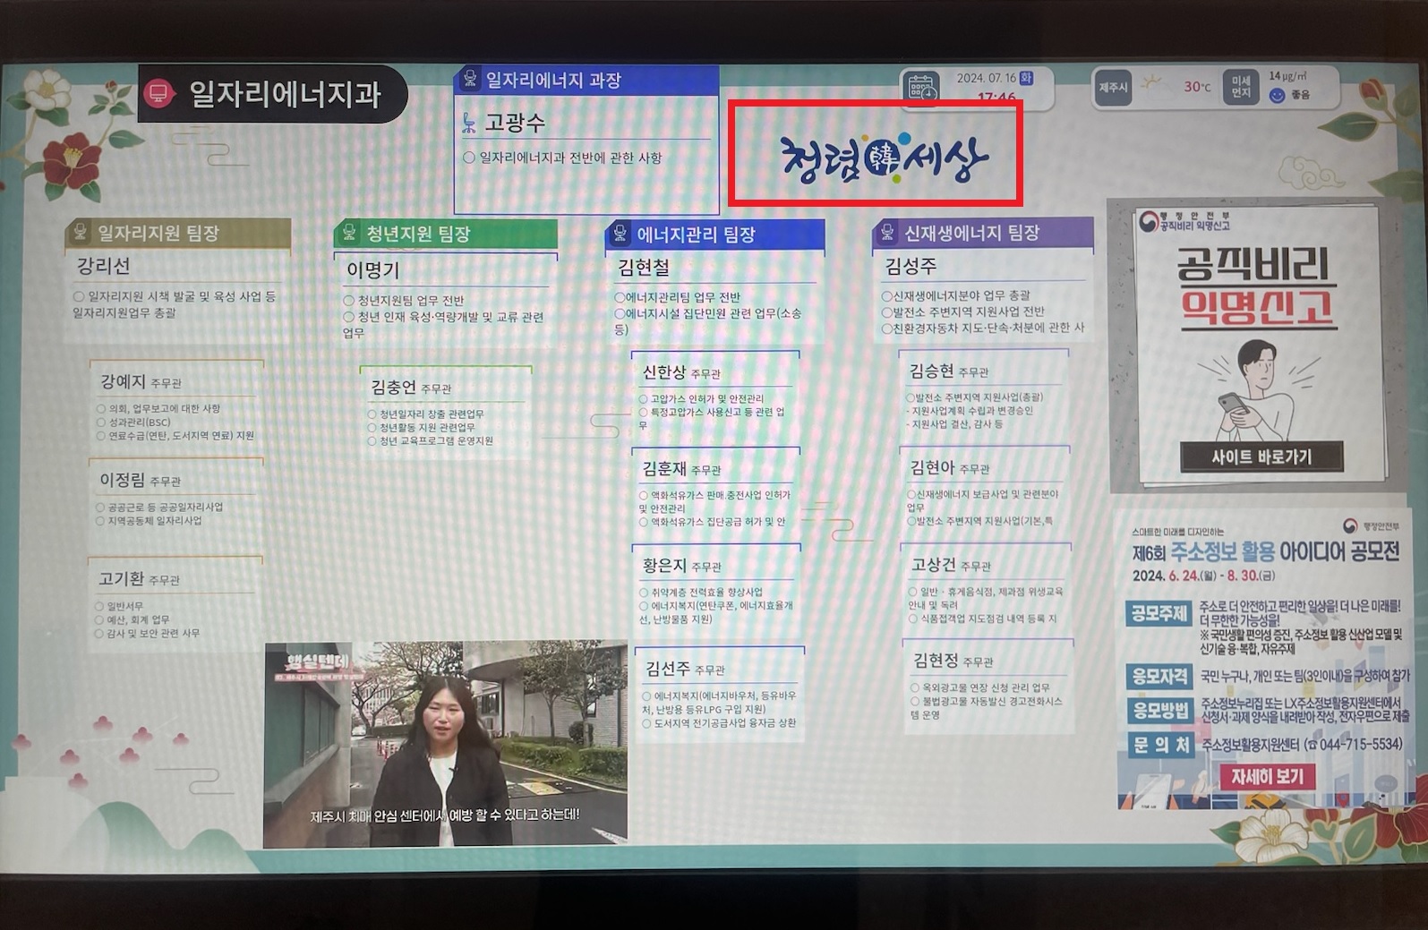Select the 일자리지원 팀장 header
Screen dimensions: 1428x930
178,233
